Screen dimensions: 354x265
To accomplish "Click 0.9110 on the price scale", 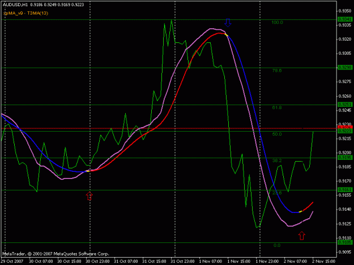I will 345,238.
